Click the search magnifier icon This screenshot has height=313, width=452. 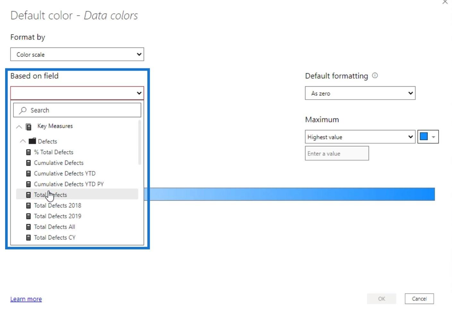23,110
